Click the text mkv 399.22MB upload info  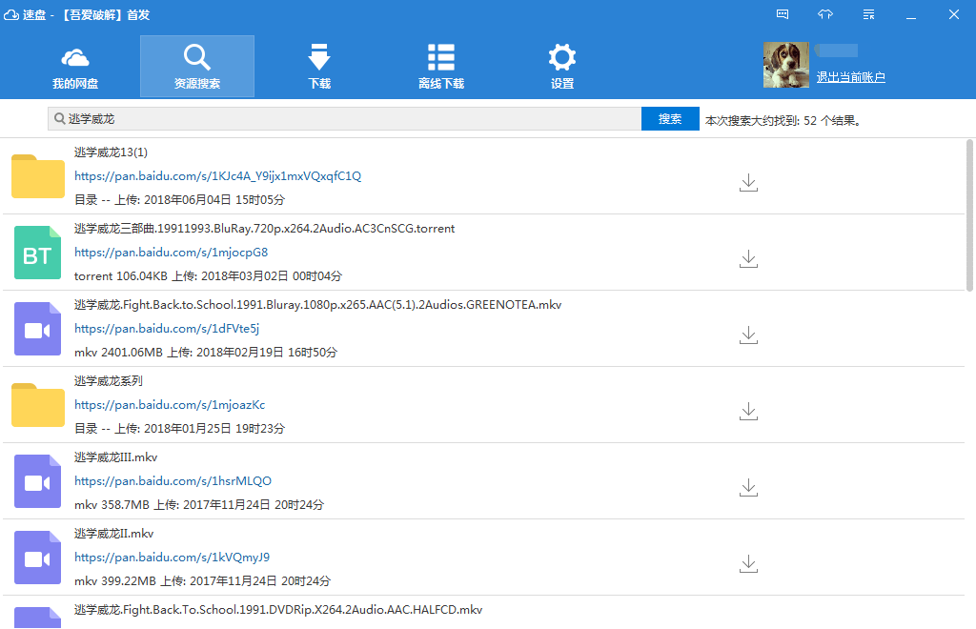[202, 581]
